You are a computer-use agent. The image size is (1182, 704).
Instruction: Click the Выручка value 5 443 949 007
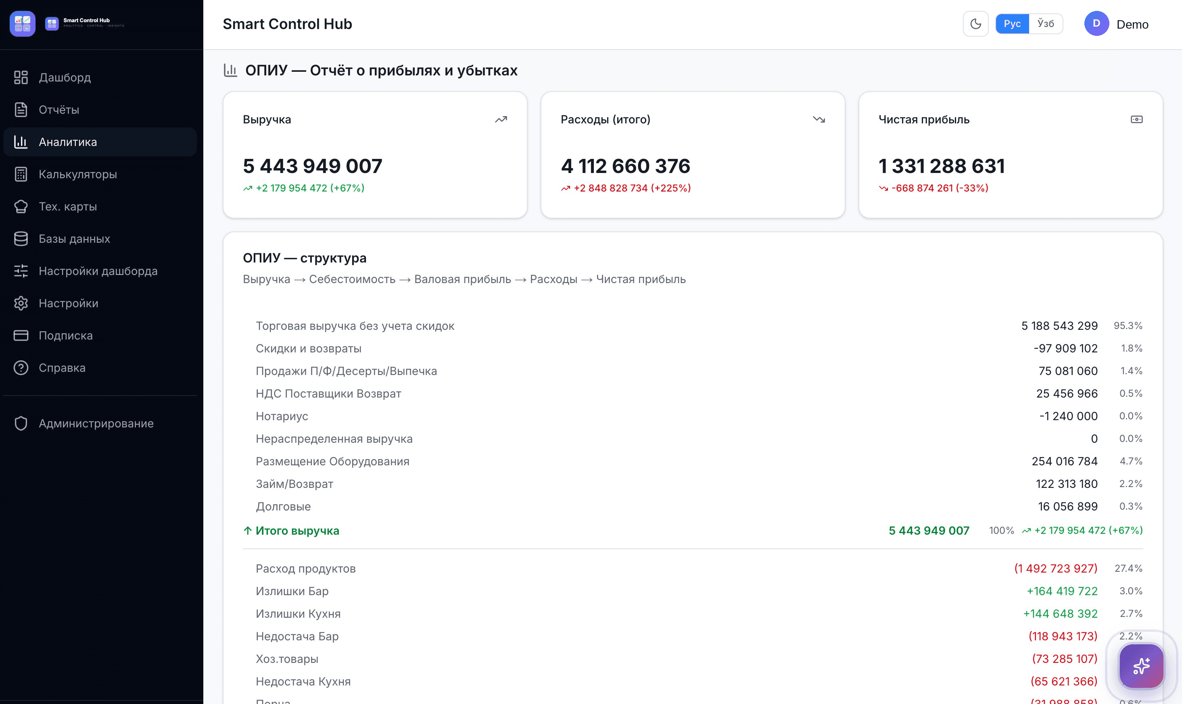pos(313,166)
